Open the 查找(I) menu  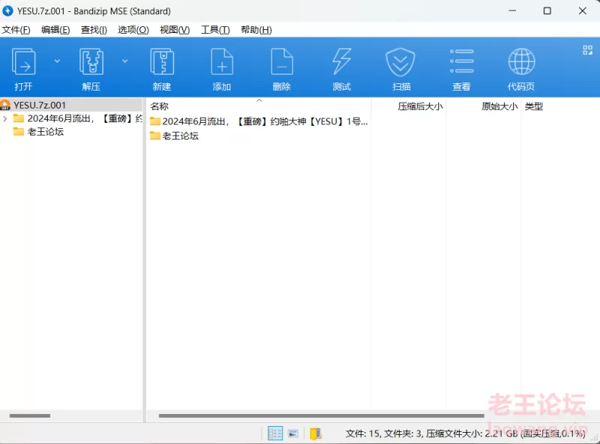click(x=94, y=30)
